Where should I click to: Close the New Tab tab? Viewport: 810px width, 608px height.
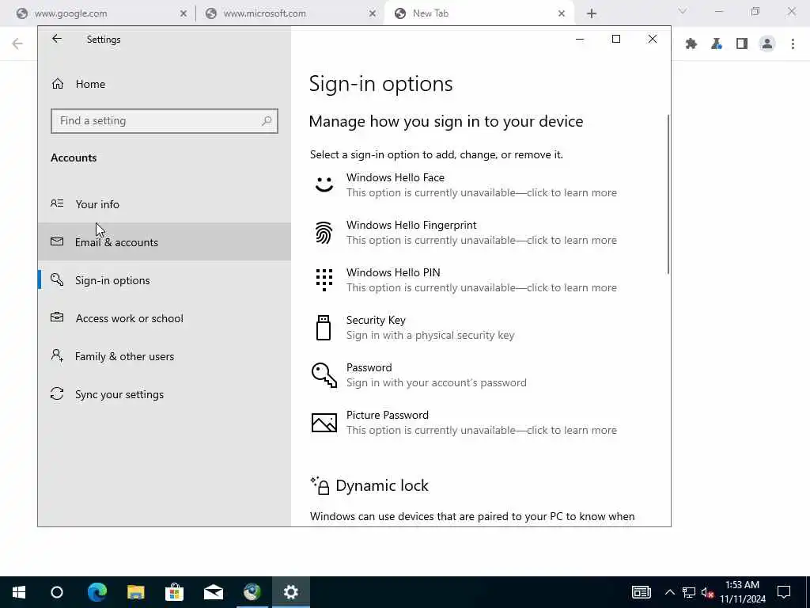point(562,14)
